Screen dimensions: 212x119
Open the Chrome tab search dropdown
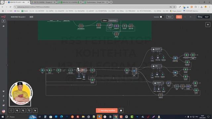[x=2, y=2]
